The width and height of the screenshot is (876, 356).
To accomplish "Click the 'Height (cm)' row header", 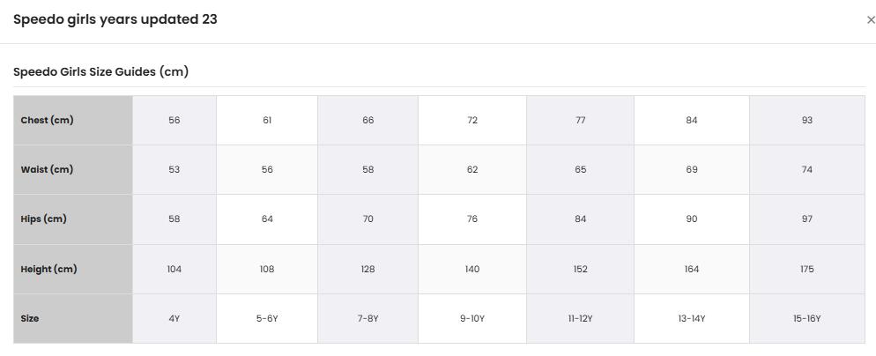I will tap(73, 269).
